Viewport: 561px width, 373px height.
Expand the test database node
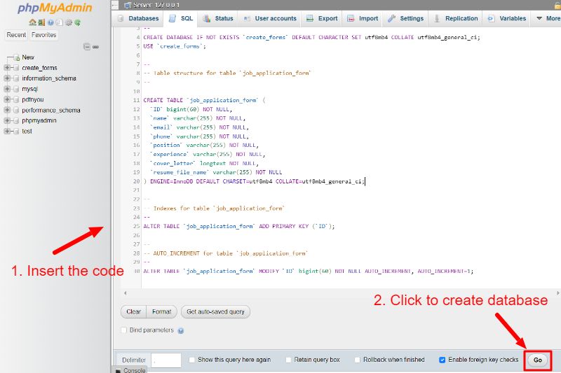click(x=7, y=132)
